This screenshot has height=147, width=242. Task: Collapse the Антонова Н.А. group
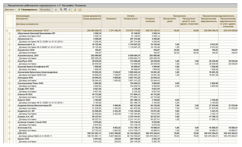coord(10,128)
